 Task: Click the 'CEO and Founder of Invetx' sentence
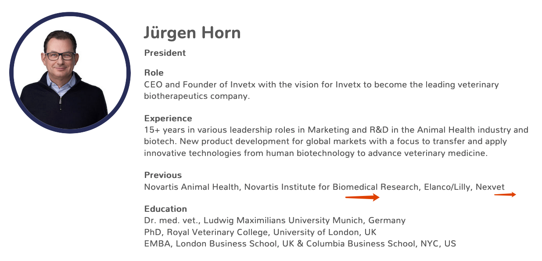click(x=321, y=85)
